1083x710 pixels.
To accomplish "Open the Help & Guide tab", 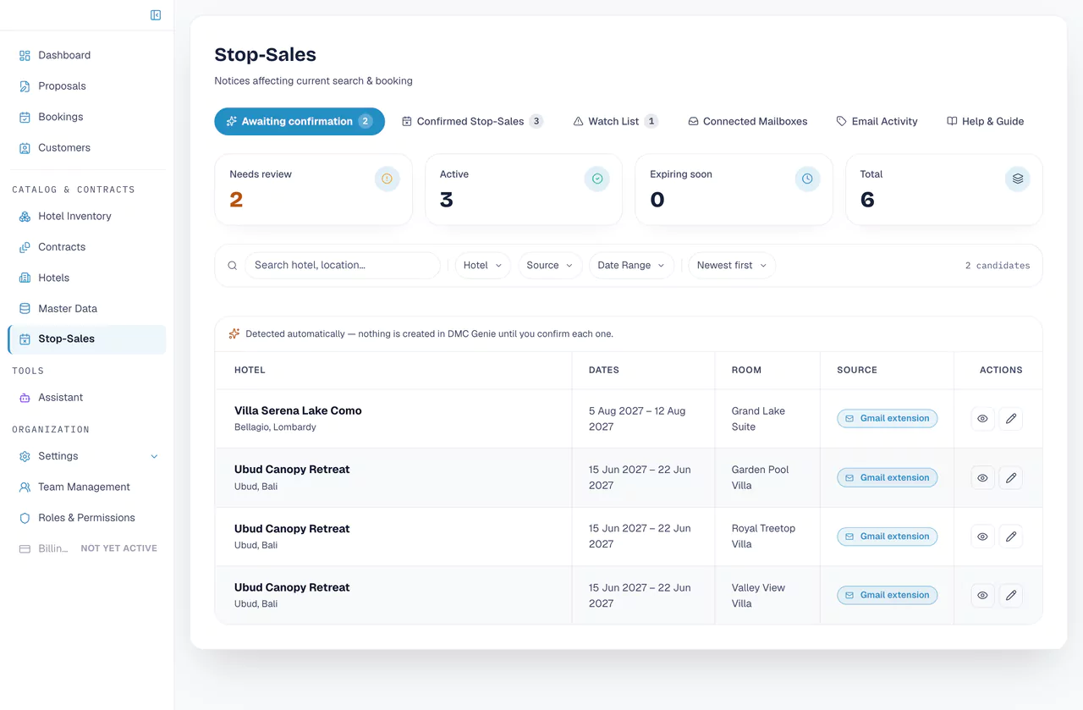I will (985, 121).
